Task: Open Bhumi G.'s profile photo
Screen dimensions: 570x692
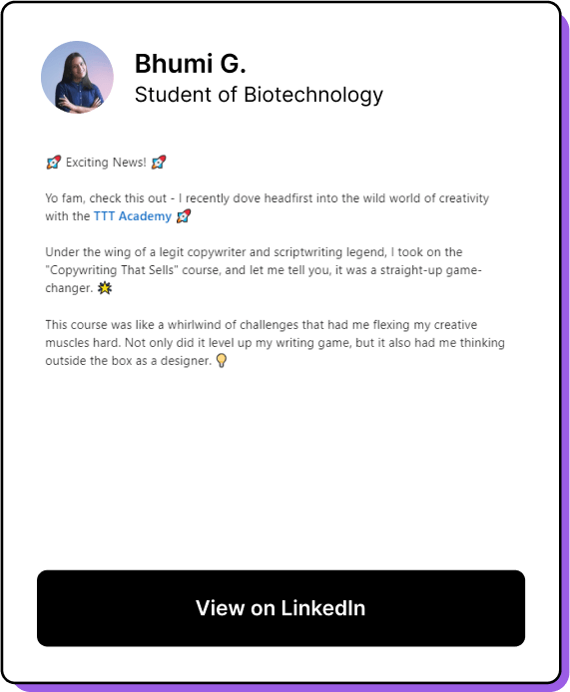Action: (x=77, y=77)
